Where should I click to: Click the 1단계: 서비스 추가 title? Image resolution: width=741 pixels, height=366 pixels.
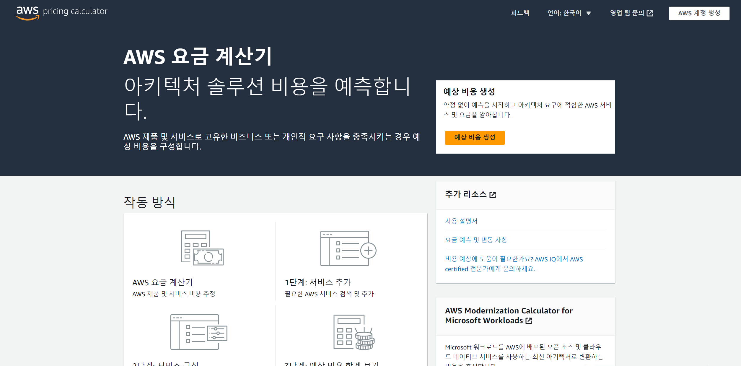coord(318,282)
